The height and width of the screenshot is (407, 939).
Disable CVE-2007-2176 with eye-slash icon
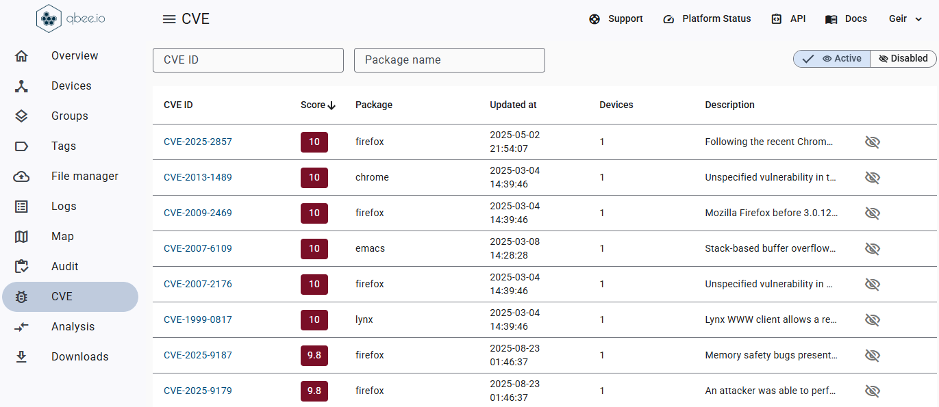(872, 285)
